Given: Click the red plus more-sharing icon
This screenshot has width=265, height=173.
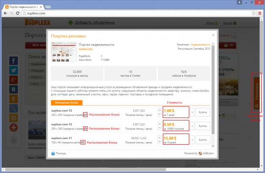Looking at the screenshot, I should [13, 127].
